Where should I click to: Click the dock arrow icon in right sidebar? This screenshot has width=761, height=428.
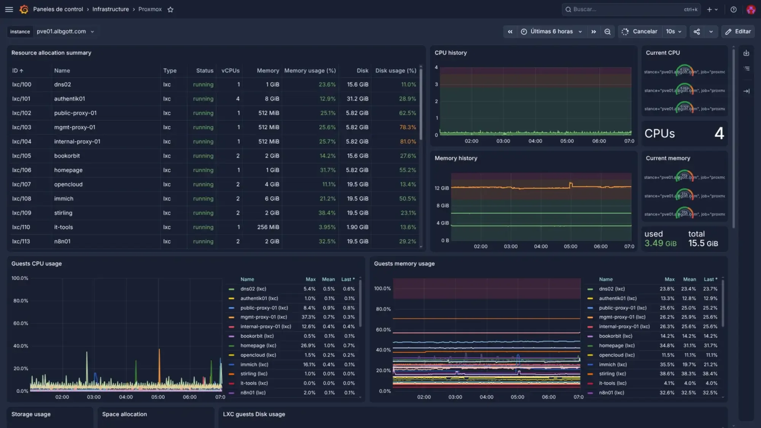coord(747,91)
